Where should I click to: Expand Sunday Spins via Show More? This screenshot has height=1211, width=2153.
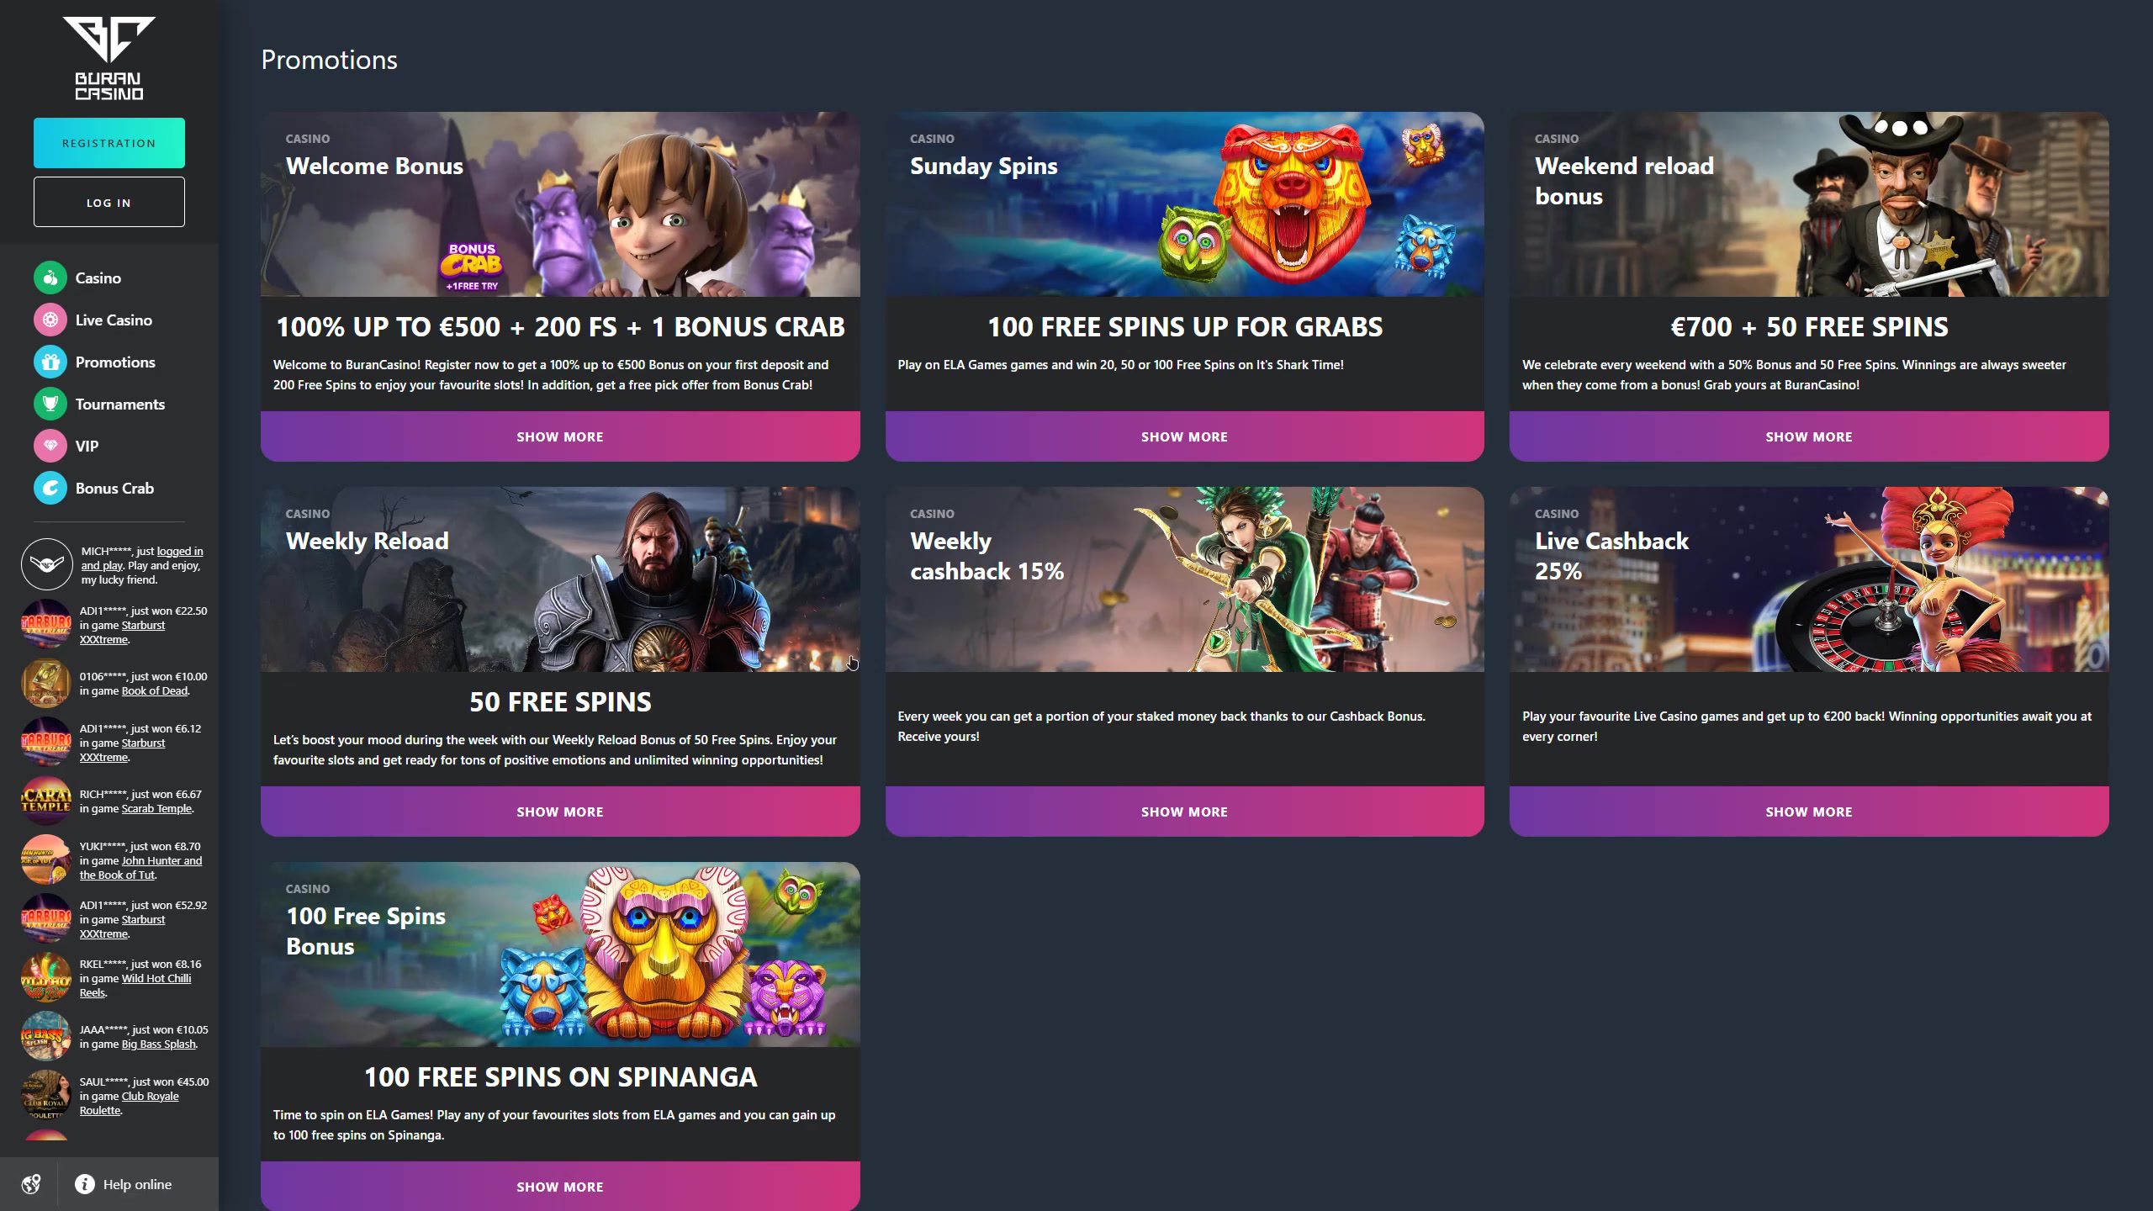(x=1184, y=436)
